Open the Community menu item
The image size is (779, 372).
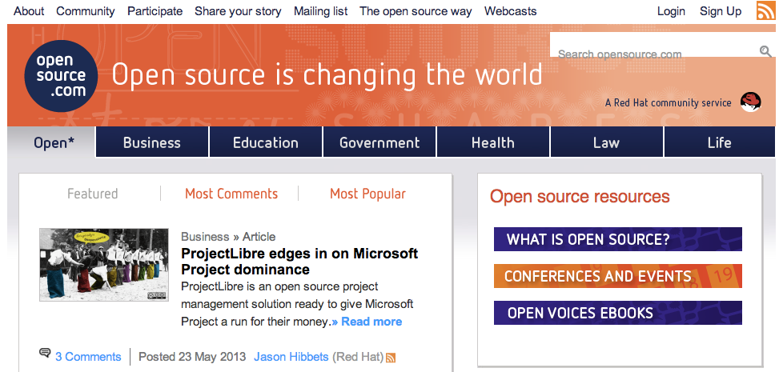tap(86, 11)
